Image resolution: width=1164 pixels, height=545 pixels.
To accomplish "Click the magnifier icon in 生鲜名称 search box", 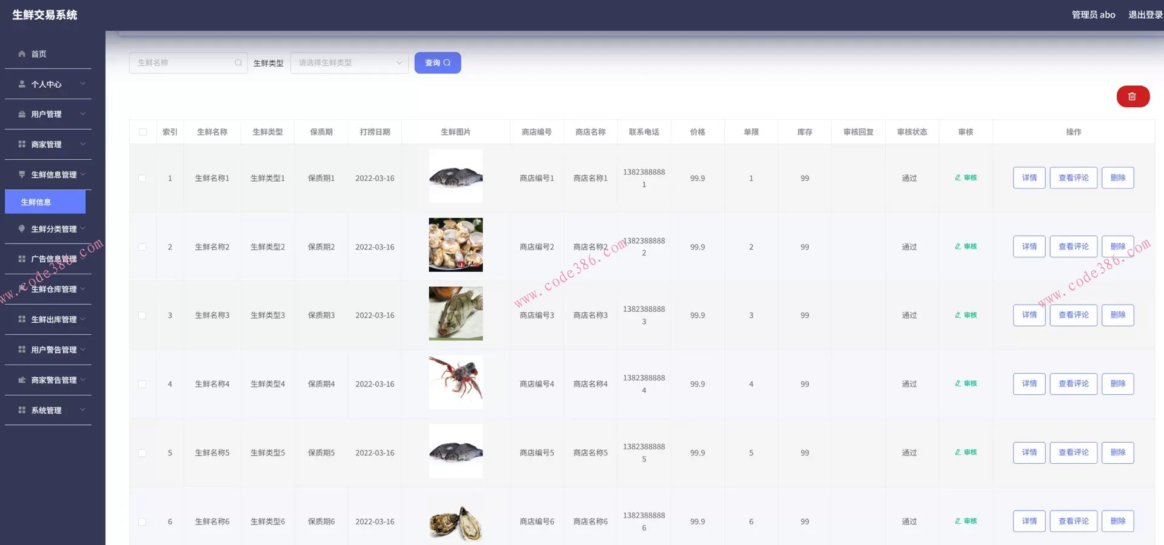I will pyautogui.click(x=238, y=62).
